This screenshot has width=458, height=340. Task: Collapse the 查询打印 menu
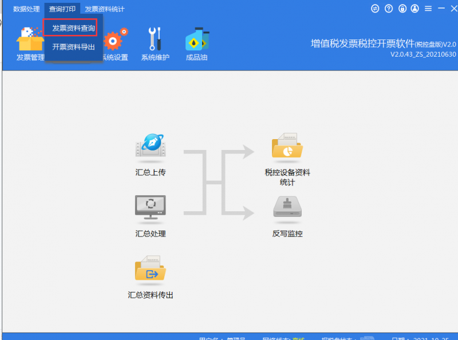coord(62,9)
